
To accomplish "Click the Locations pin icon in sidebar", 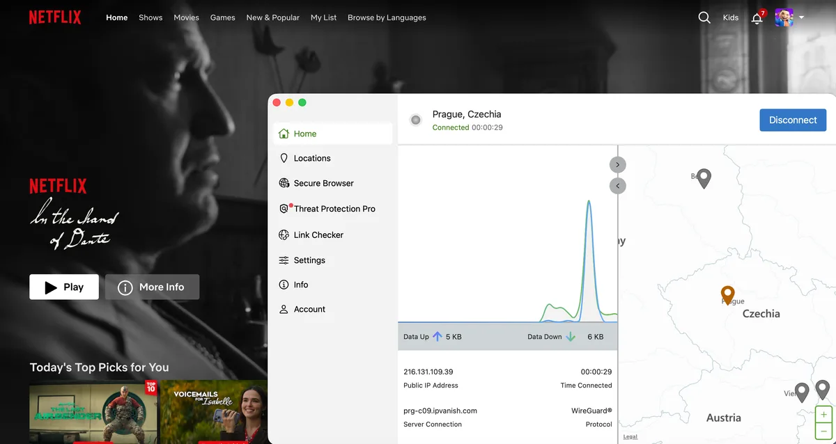I will tap(284, 158).
